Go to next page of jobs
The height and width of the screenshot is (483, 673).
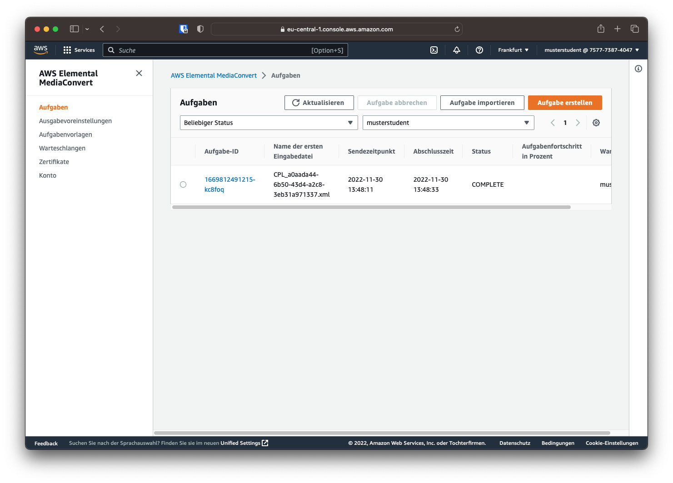pos(578,123)
